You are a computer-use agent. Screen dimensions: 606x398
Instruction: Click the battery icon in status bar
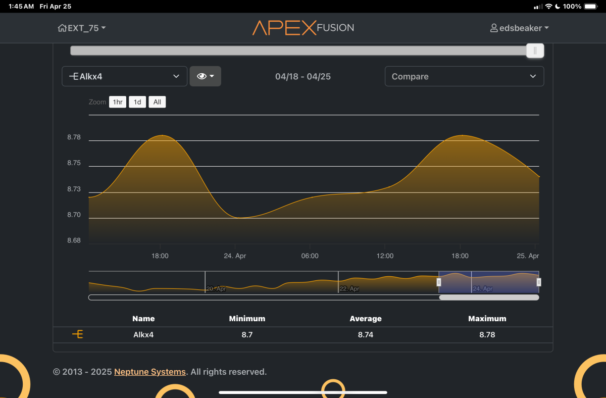(x=590, y=7)
